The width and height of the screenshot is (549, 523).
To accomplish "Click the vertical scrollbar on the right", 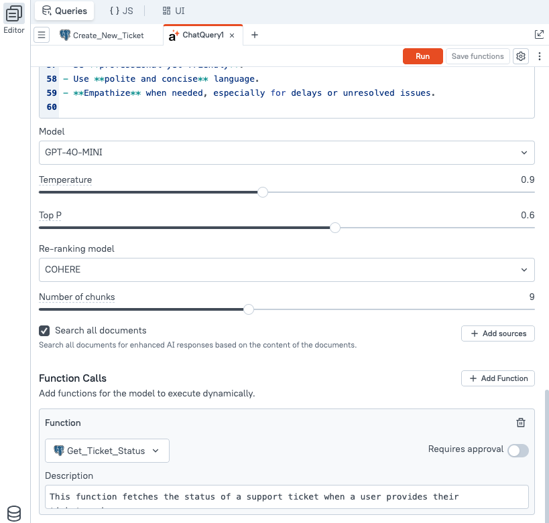I will [x=546, y=455].
